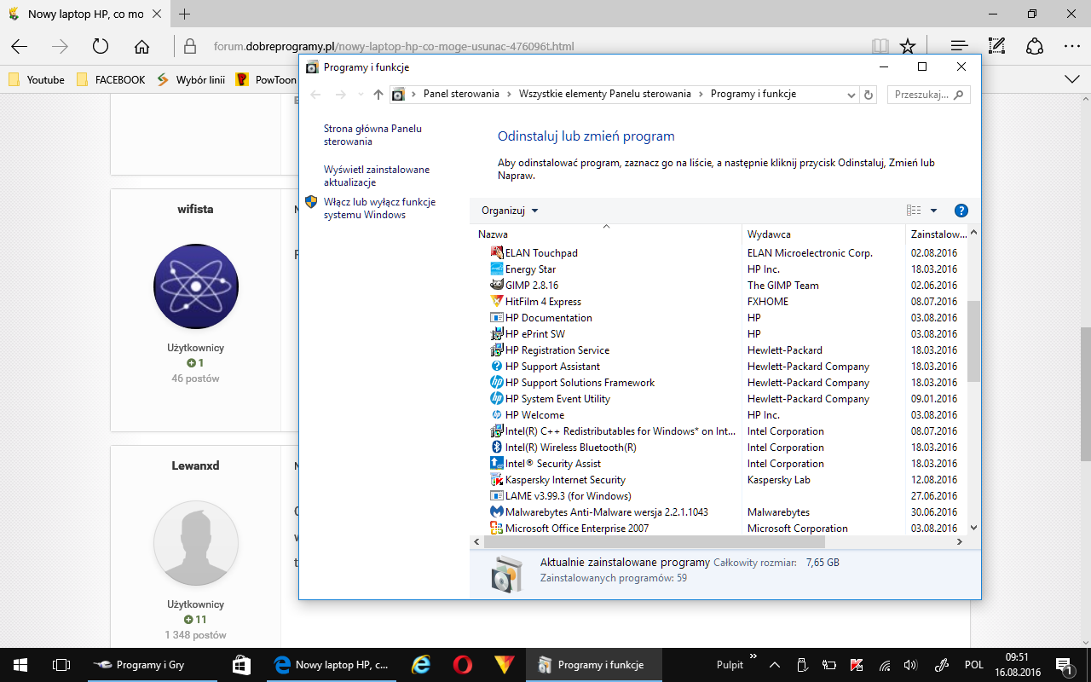This screenshot has width=1091, height=682.
Task: Click wifista's atom avatar image
Action: 196,286
